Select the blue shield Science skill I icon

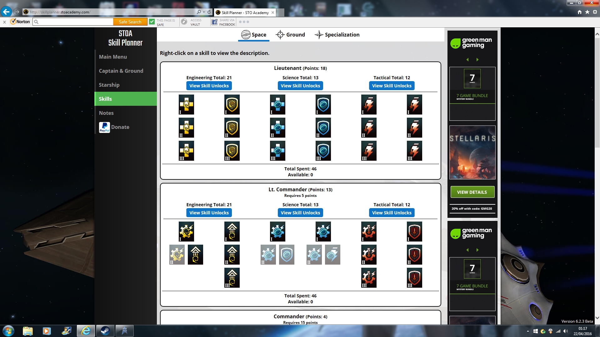coord(323,105)
